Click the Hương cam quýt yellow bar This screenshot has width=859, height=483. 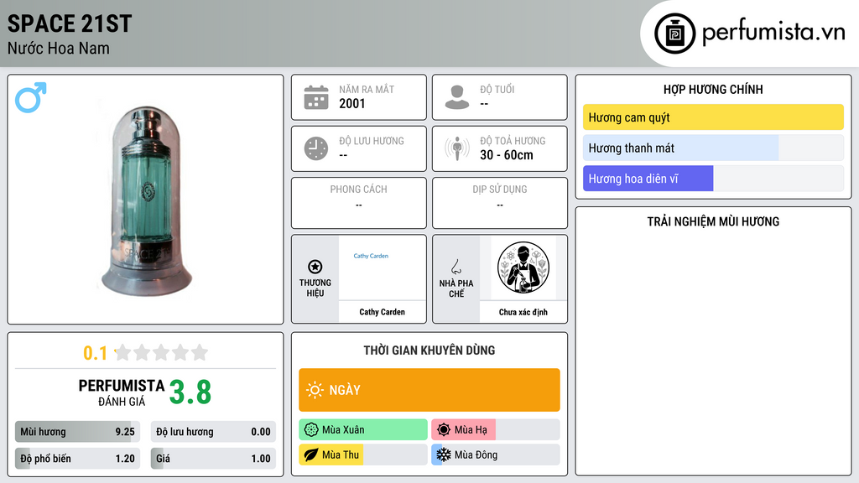coord(713,117)
